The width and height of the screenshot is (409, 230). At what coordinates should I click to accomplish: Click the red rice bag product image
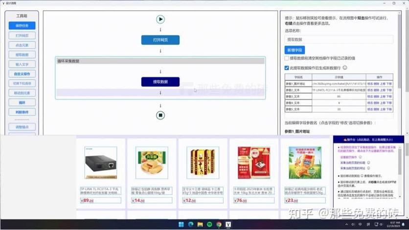(254, 163)
